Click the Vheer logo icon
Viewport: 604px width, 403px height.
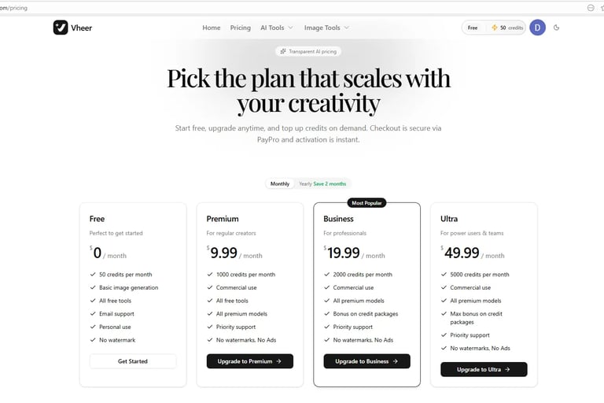61,28
